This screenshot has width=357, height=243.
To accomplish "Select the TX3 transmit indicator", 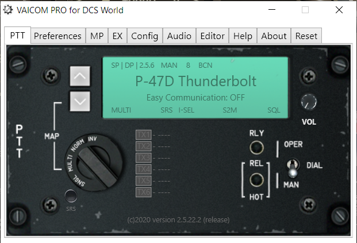I will coord(144,157).
